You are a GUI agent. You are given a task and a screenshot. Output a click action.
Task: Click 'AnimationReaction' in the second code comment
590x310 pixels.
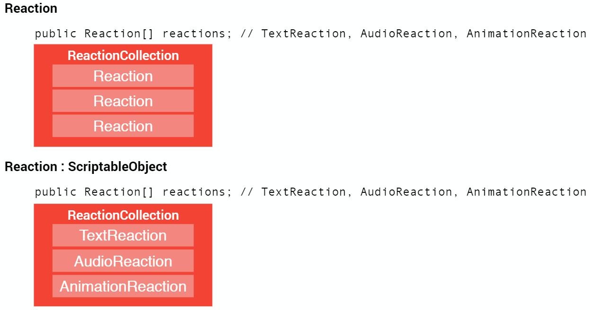coord(527,192)
